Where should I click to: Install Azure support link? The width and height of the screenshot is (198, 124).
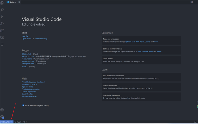point(142,42)
